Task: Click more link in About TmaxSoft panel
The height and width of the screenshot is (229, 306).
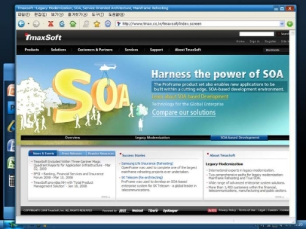Action: click(279, 197)
